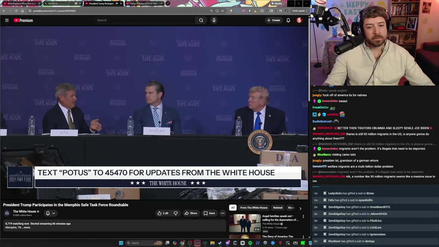Open Discord from the taskbar
Viewport: 439px width, 247px height.
pyautogui.click(x=227, y=243)
